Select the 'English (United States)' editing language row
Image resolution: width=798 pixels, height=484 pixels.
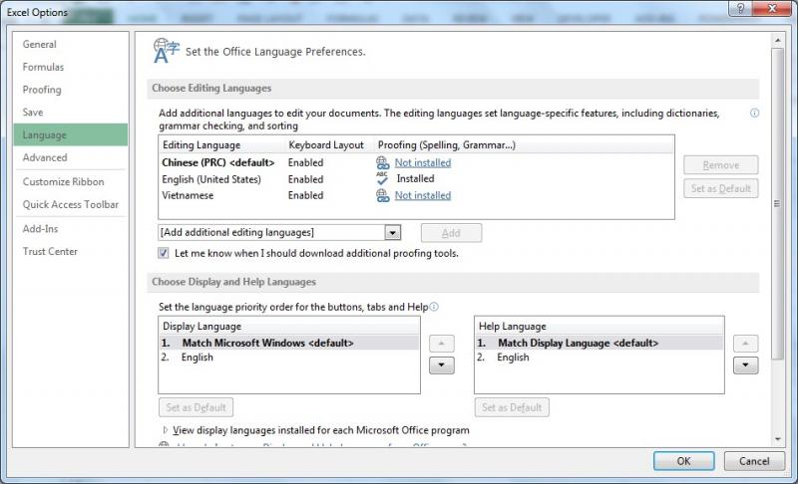pos(416,179)
